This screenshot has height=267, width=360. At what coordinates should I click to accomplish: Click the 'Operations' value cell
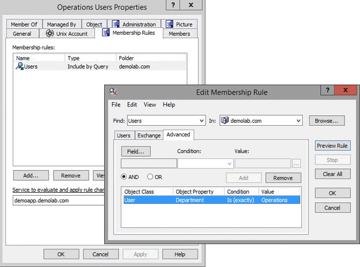[x=274, y=200]
